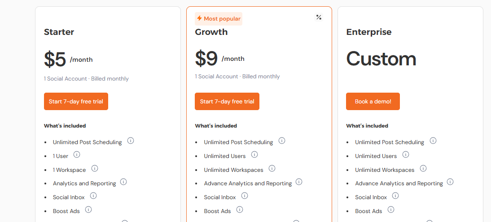Viewport: 491px width, 222px height.
Task: Click info icon beside Growth Unlimited Workspaces
Action: point(272,168)
